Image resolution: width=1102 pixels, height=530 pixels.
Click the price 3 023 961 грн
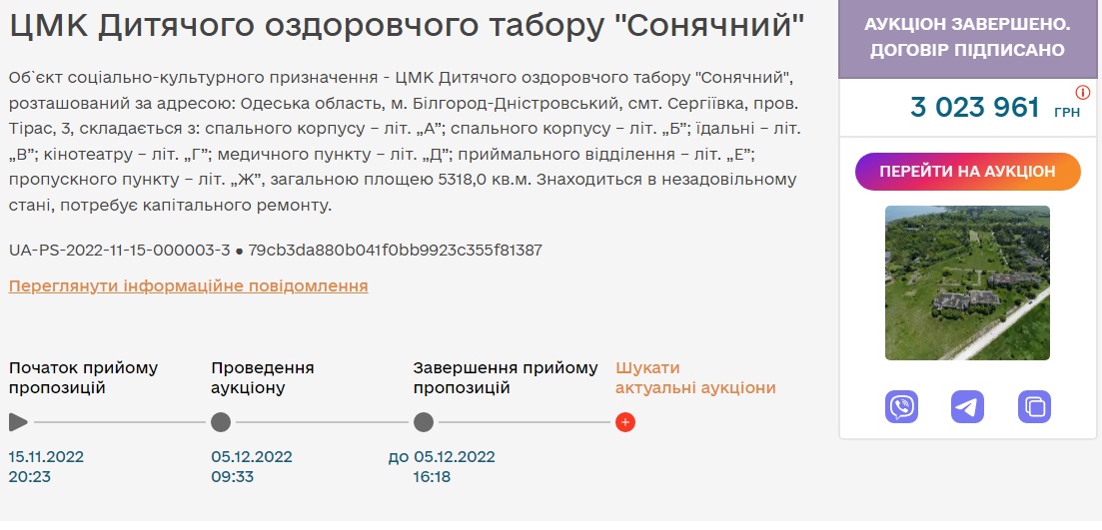[x=975, y=107]
